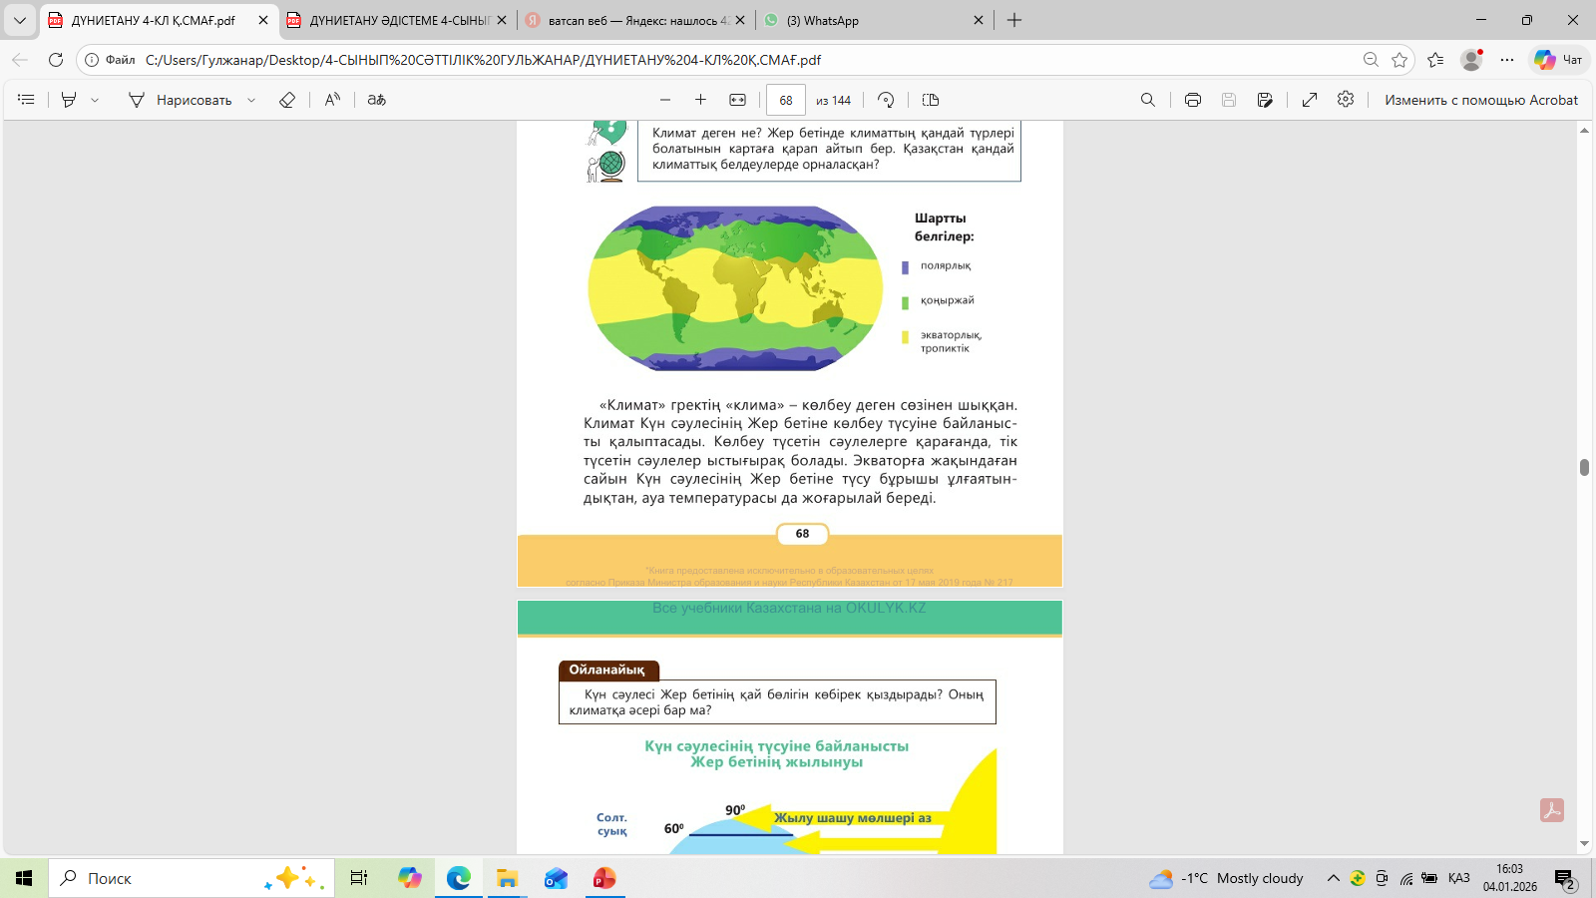Open PDF settings gear
This screenshot has width=1596, height=898.
pyautogui.click(x=1346, y=100)
